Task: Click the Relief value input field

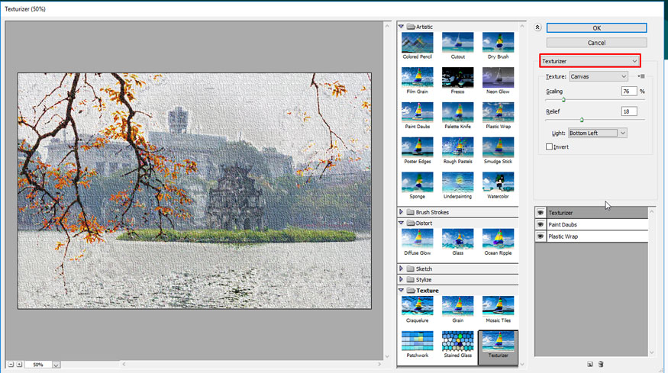Action: (x=629, y=111)
